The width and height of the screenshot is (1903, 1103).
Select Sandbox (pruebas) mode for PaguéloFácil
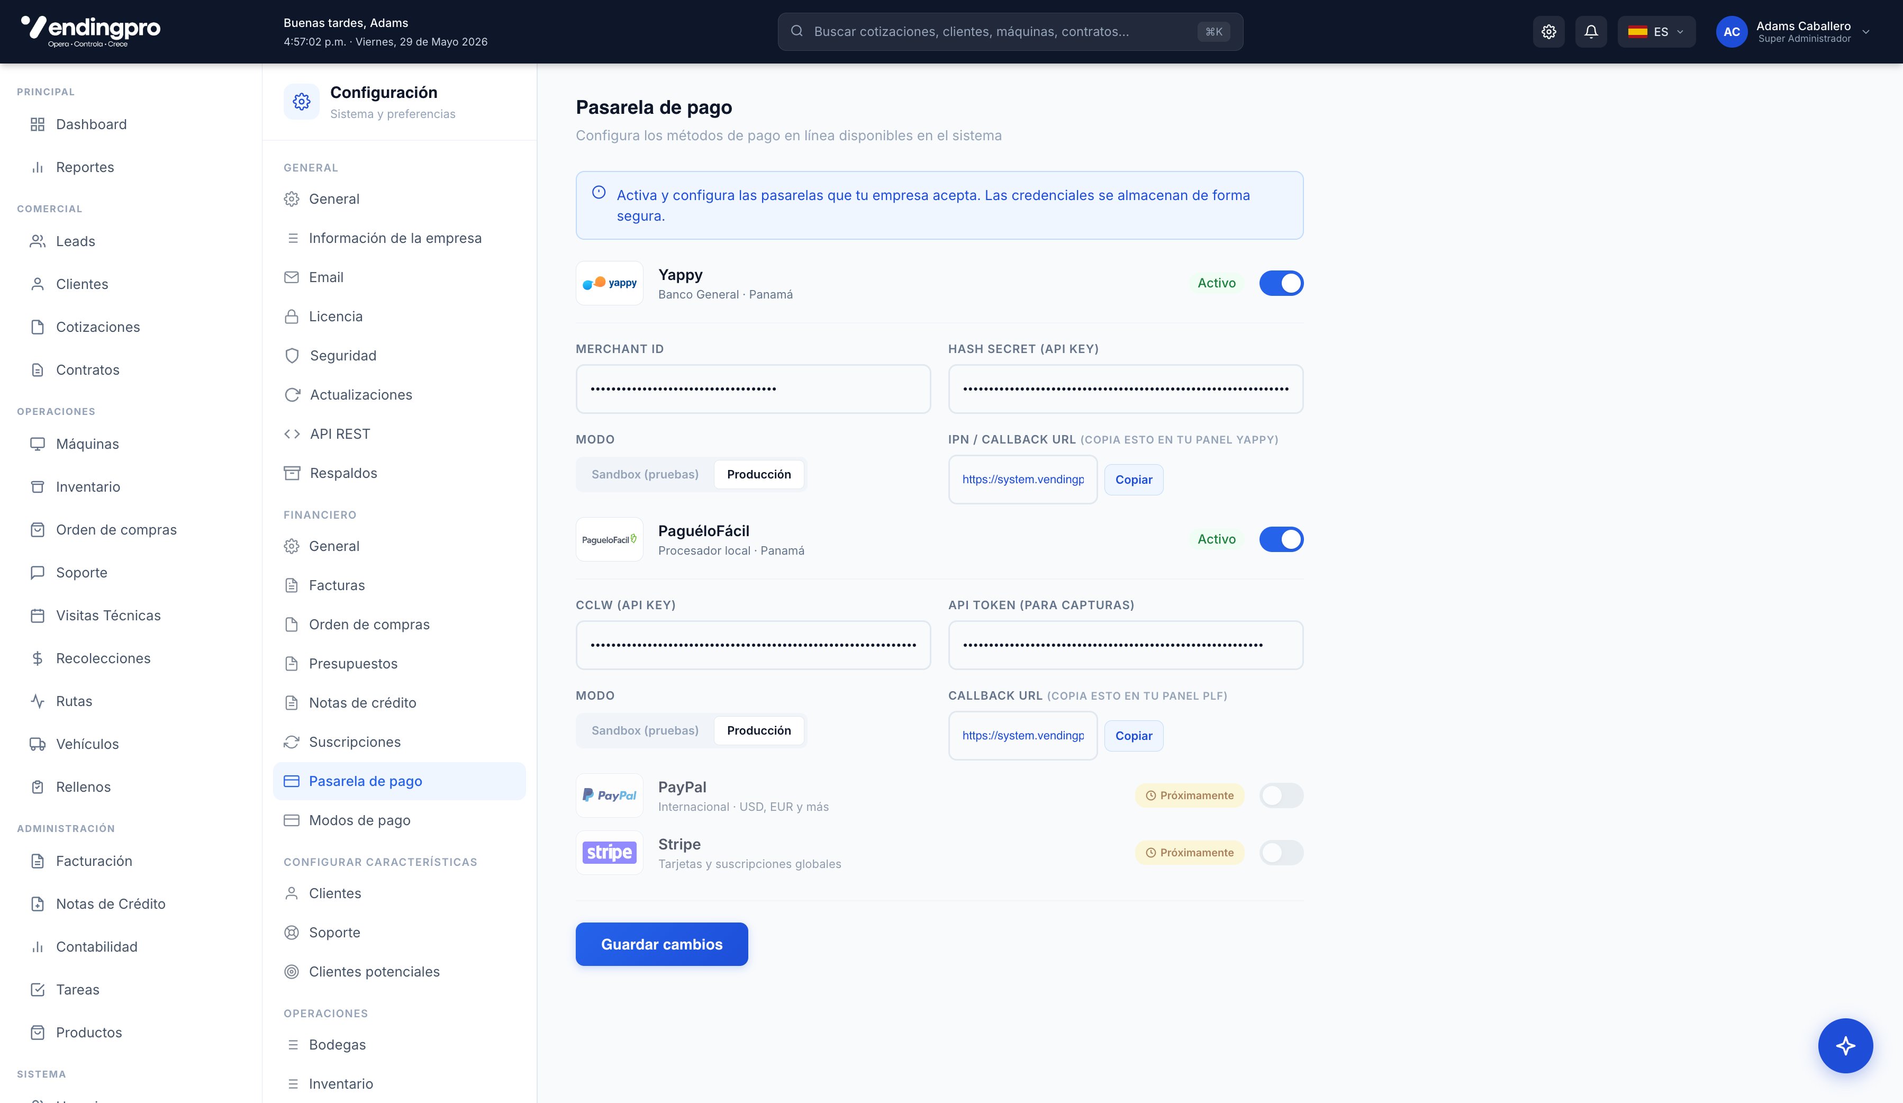[x=645, y=730]
